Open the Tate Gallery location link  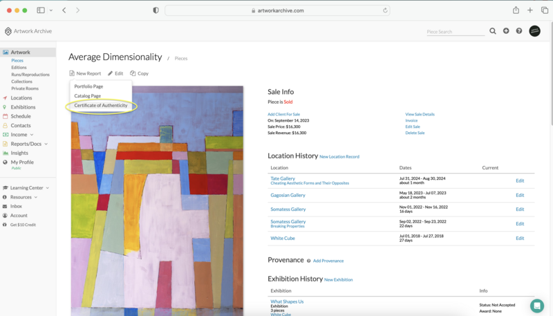pos(283,178)
